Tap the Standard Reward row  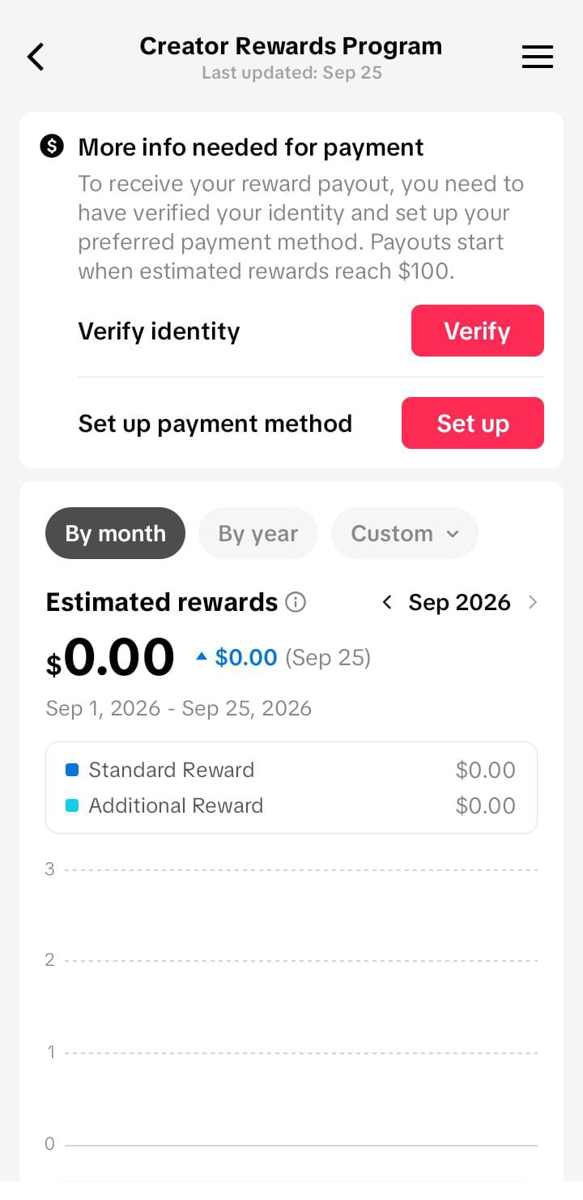tap(291, 770)
